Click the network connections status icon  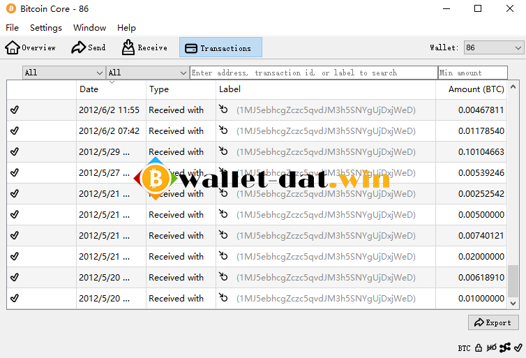click(505, 348)
